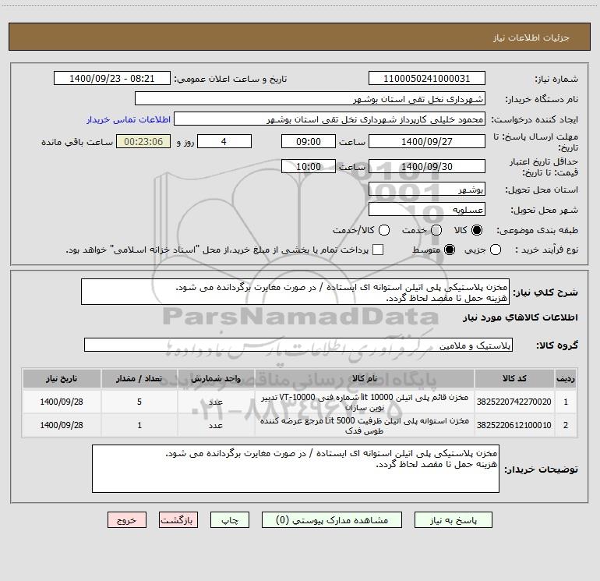Viewport: 600px width, 581px height.
Task: Choose جزیی purchase process option
Action: point(495,250)
